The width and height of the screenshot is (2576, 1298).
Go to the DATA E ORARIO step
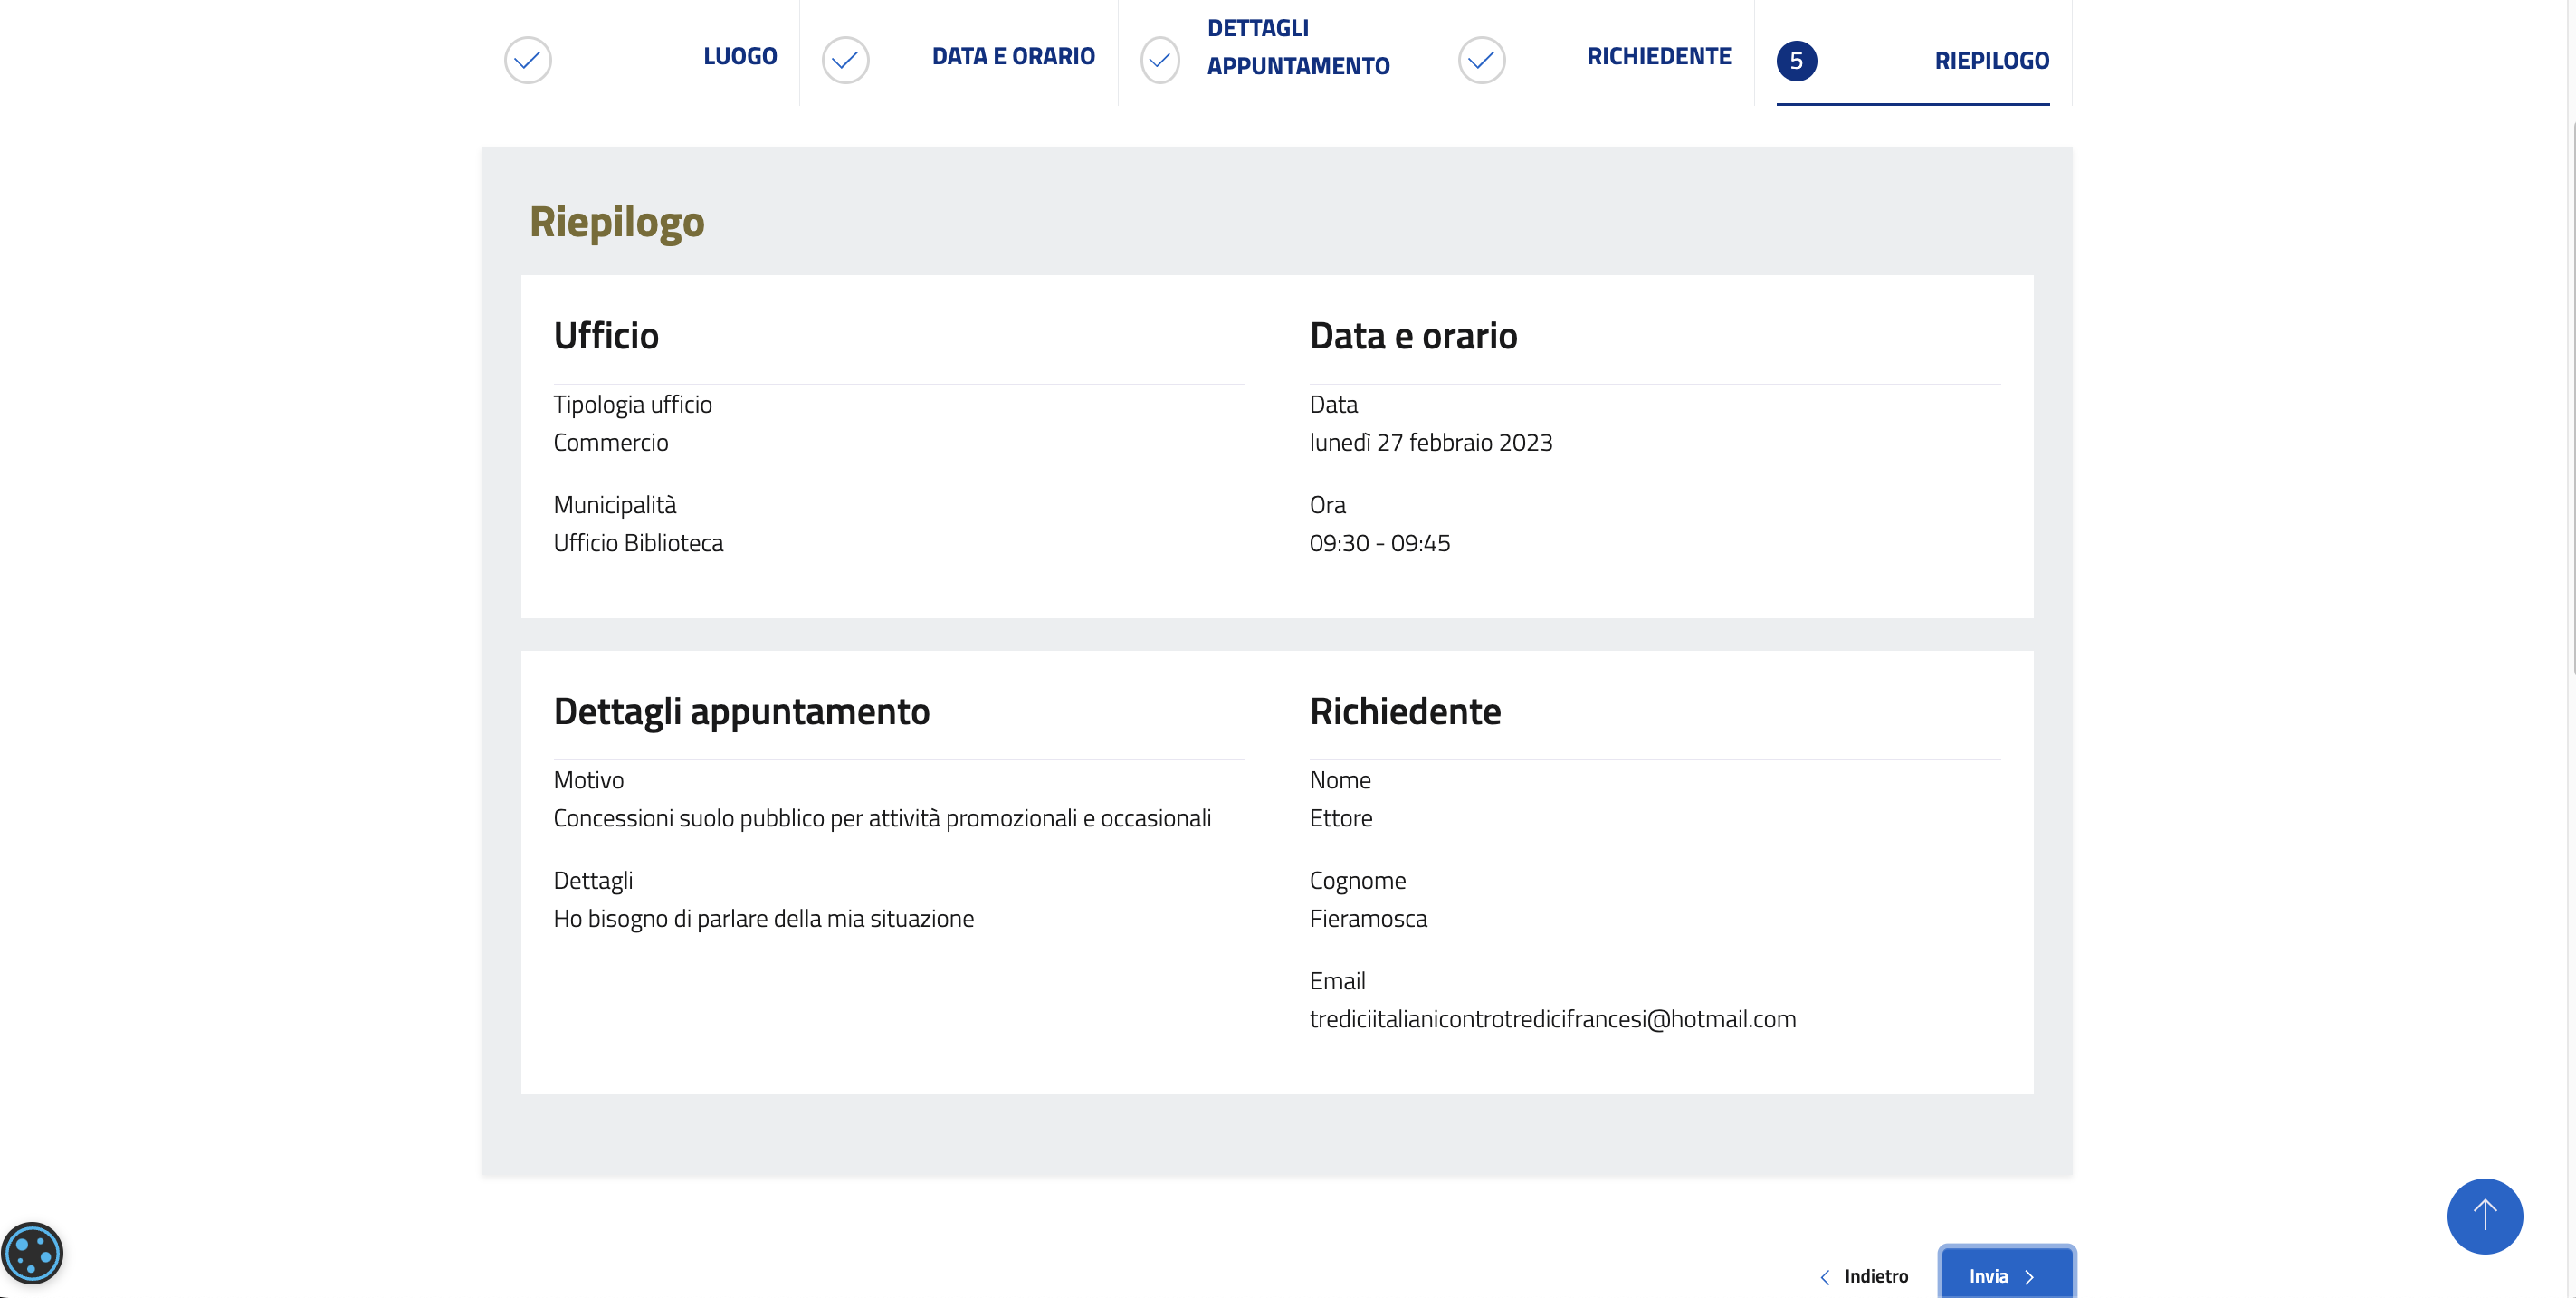[1012, 56]
